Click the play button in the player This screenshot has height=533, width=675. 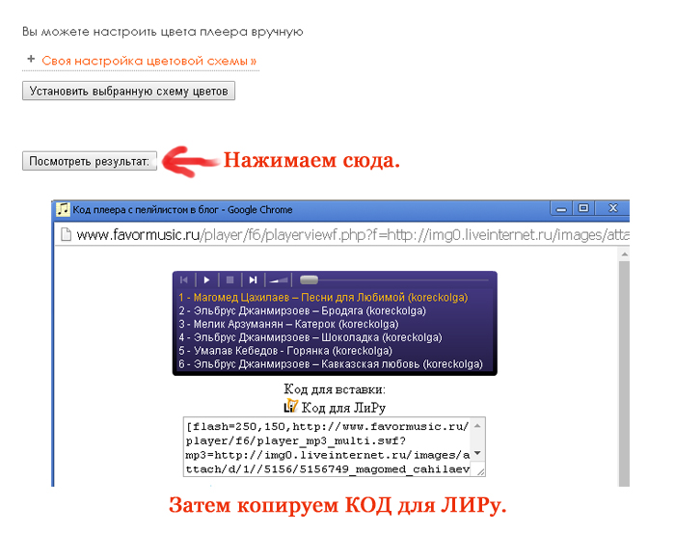(x=206, y=280)
